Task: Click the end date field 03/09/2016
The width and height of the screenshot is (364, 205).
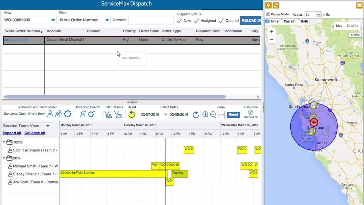Action: 180,114
